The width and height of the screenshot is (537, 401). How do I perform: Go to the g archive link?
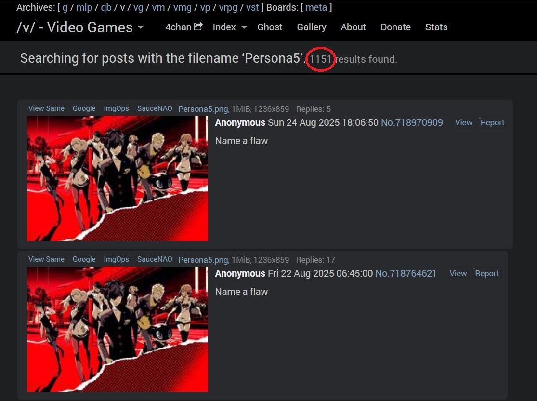coord(65,8)
